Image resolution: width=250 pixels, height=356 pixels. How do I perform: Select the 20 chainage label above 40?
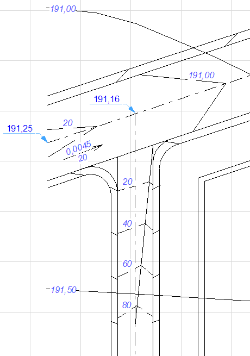[x=127, y=182]
